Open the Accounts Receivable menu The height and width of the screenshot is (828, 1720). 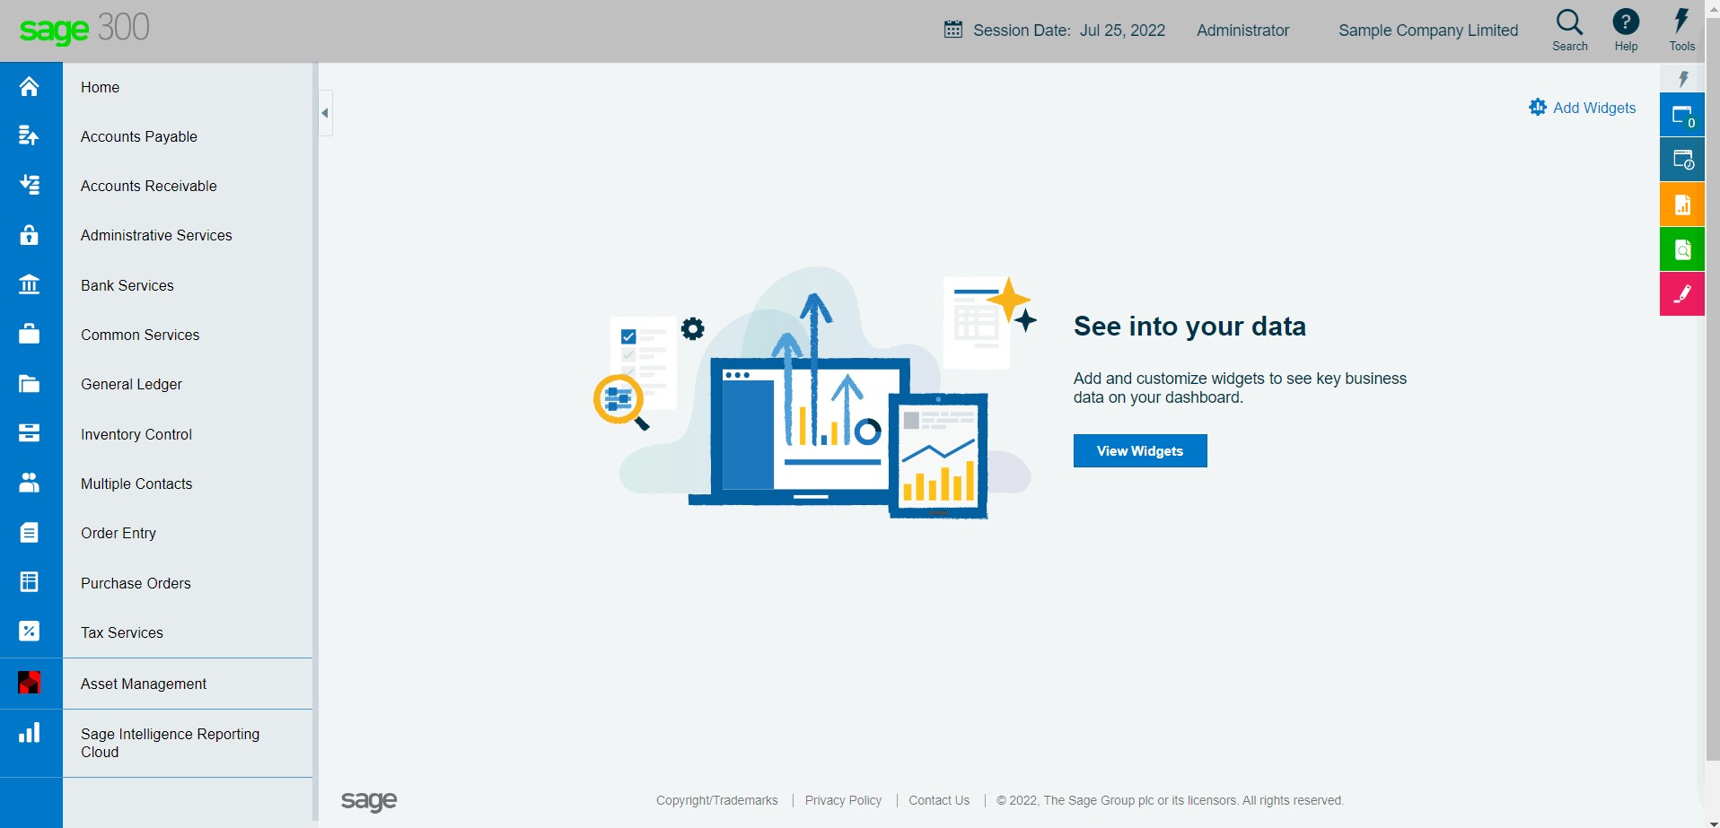pos(149,186)
